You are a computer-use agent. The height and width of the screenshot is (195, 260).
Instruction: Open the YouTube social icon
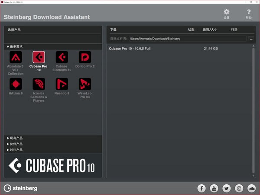[214, 188]
